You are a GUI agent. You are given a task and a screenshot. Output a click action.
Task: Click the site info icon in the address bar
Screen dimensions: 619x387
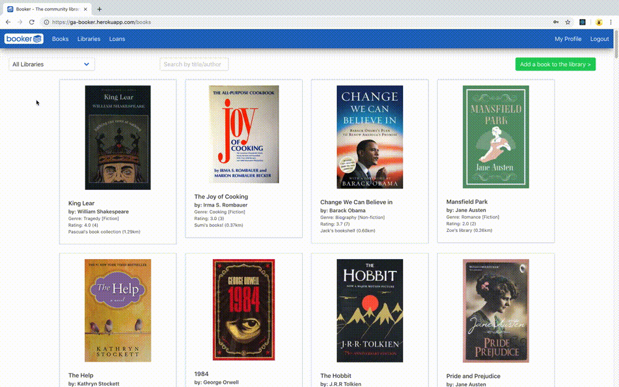[x=46, y=22]
